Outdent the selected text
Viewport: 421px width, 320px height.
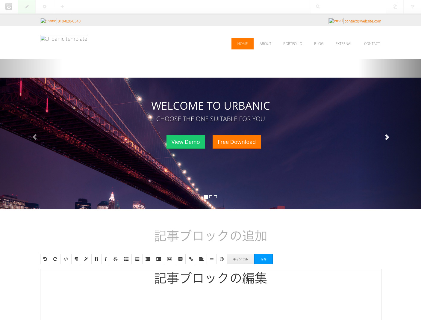(148, 259)
